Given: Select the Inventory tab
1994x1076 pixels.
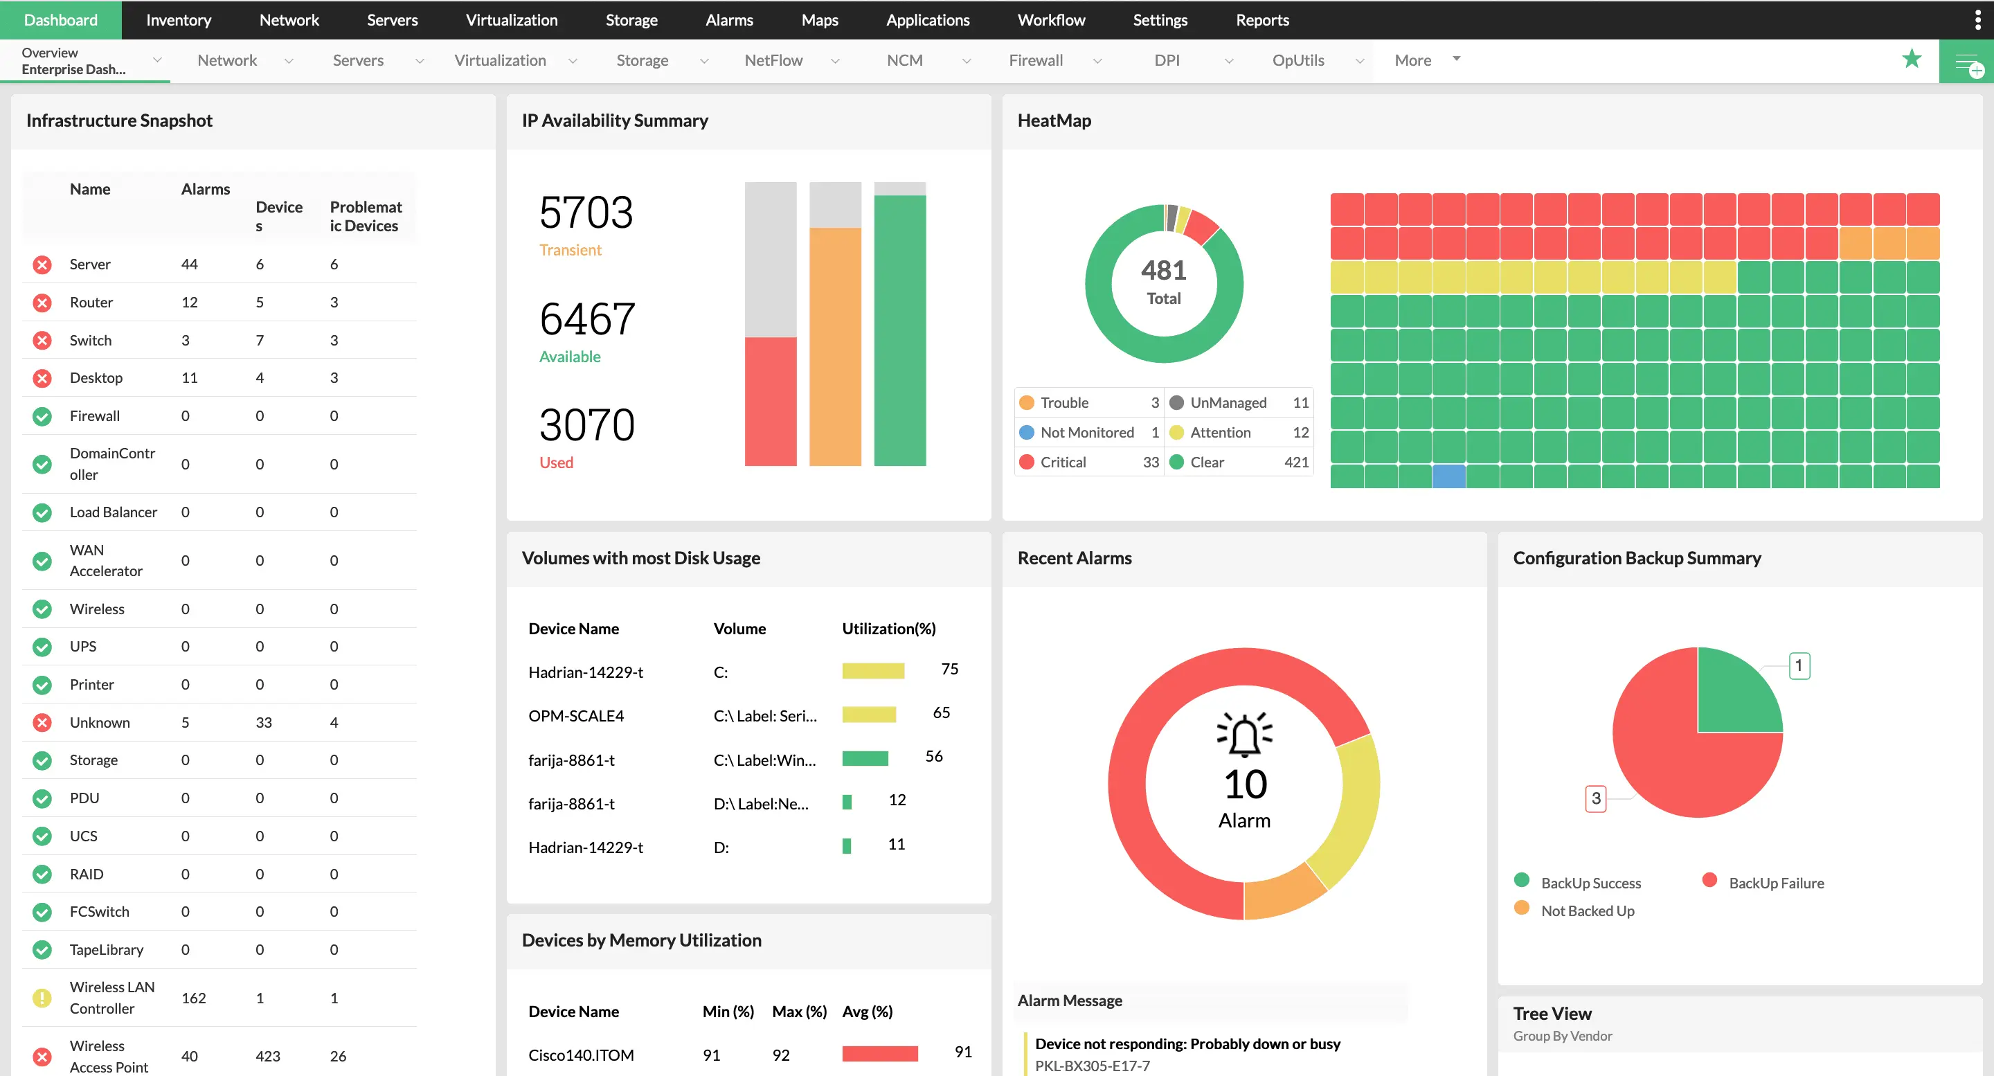Looking at the screenshot, I should [178, 19].
